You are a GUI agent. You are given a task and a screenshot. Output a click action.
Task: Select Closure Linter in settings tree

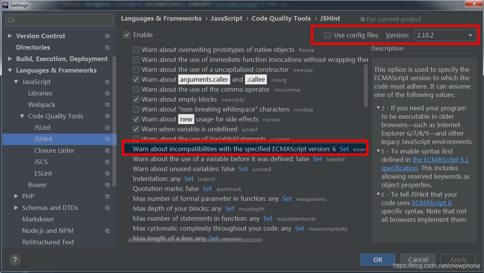[x=54, y=150]
